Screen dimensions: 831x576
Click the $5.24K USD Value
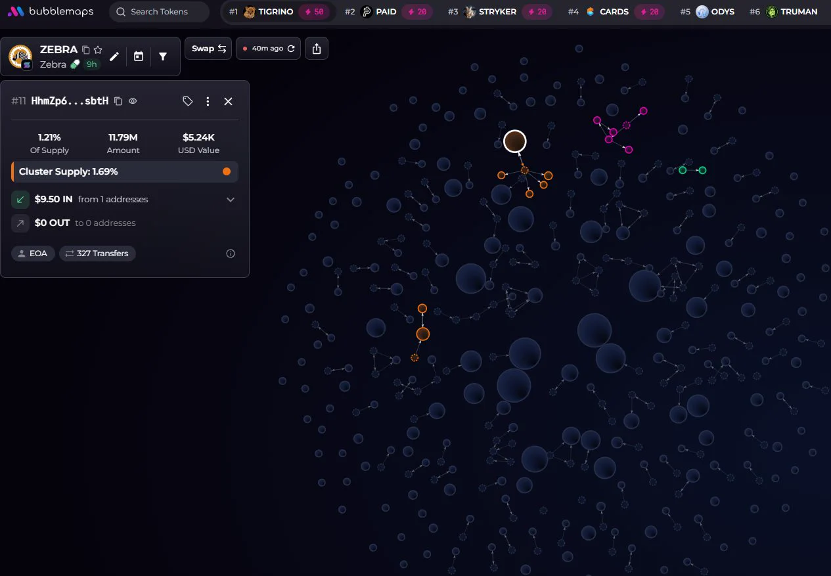(198, 137)
